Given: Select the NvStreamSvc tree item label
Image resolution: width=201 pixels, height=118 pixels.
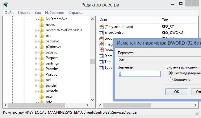Looking at the screenshot, I should (x=57, y=19).
